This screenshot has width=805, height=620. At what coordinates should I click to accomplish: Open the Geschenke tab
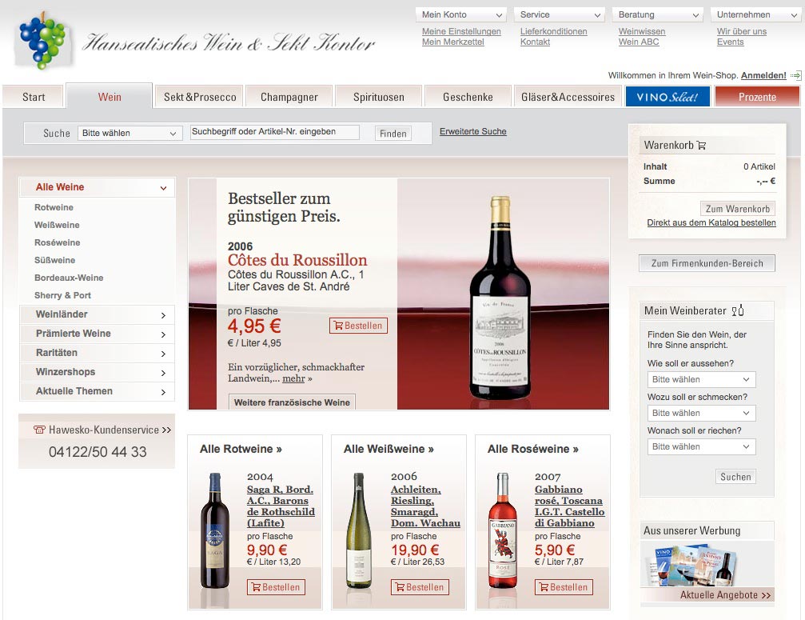468,97
